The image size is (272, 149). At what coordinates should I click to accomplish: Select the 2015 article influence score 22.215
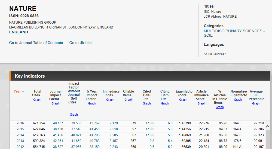(x=204, y=129)
